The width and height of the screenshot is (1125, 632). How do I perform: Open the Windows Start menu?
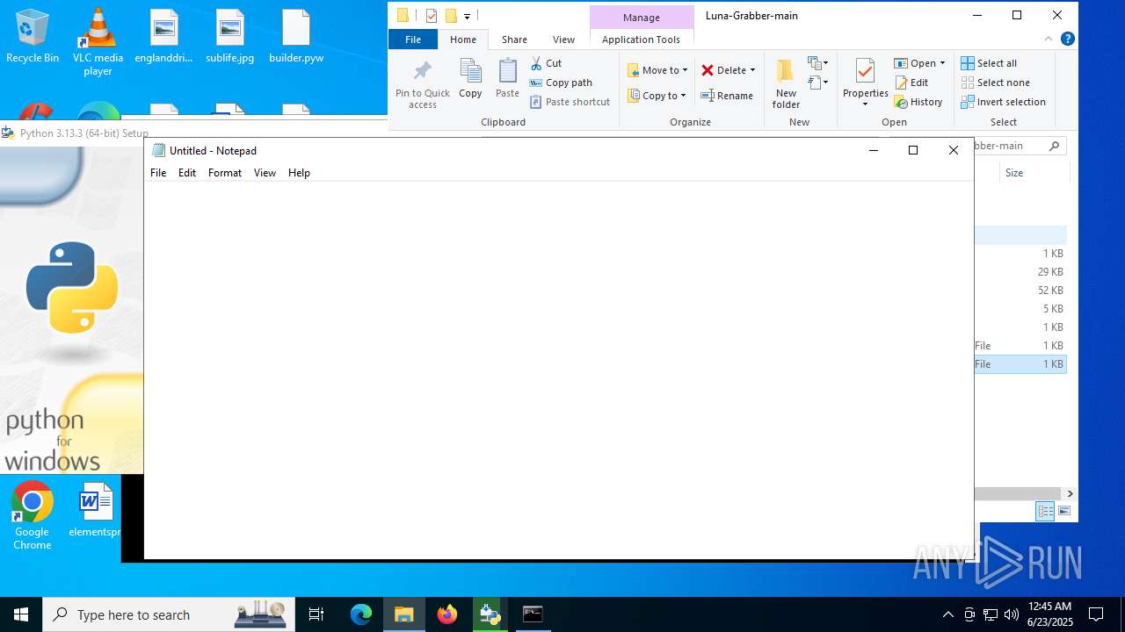click(x=21, y=614)
